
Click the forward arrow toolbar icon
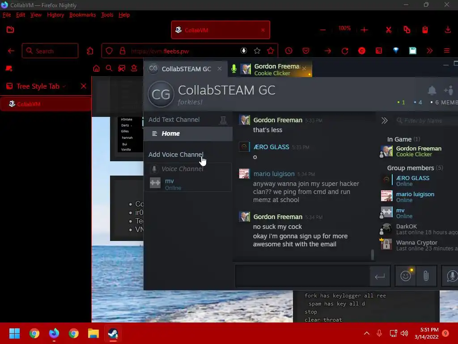point(328,51)
